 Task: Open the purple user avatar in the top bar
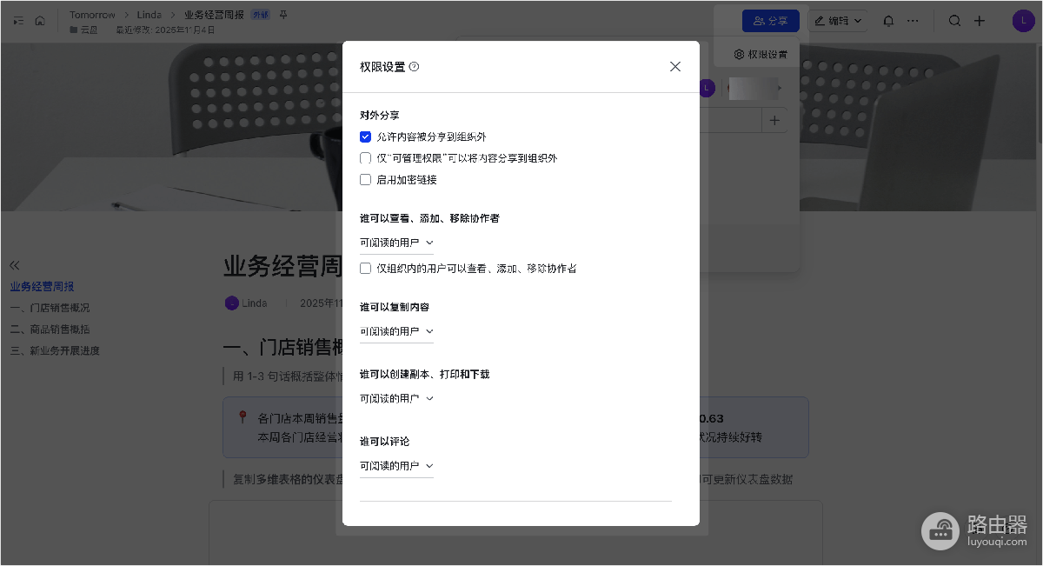coord(1023,21)
